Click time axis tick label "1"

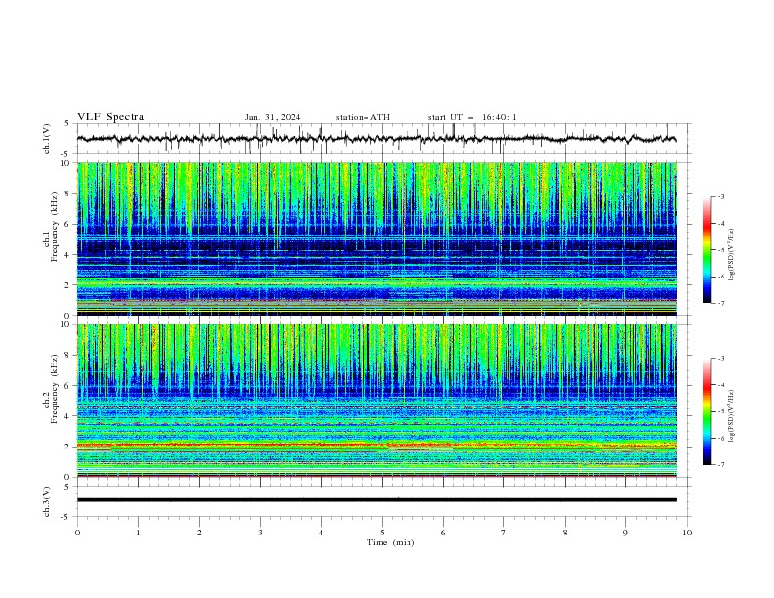click(x=138, y=533)
